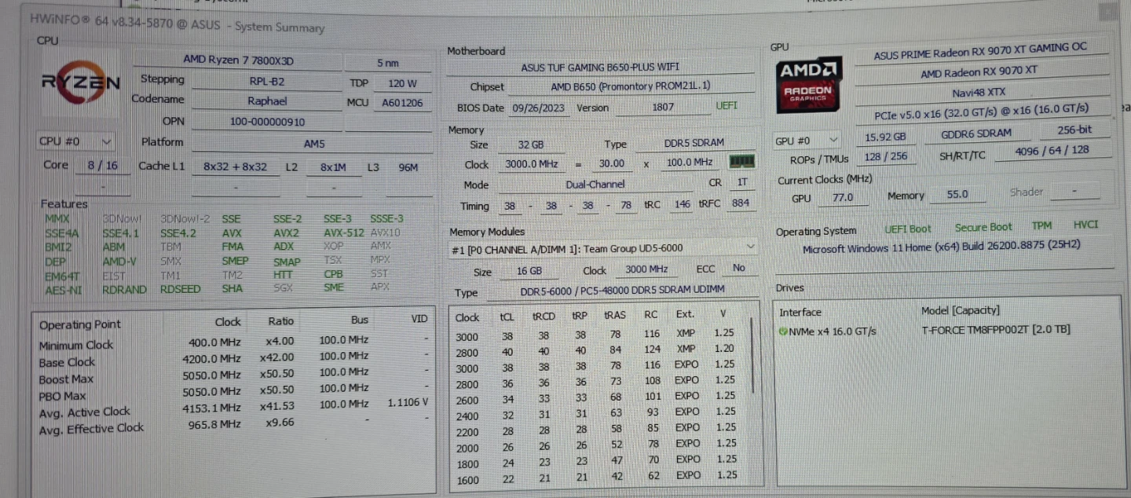Screen dimensions: 1131x498
Task: Click the PBO Max operating point row
Action: 234,393
